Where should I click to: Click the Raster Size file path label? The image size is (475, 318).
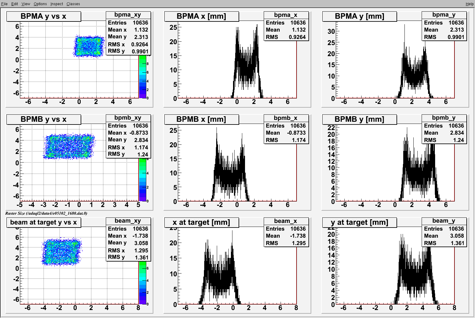click(x=46, y=213)
